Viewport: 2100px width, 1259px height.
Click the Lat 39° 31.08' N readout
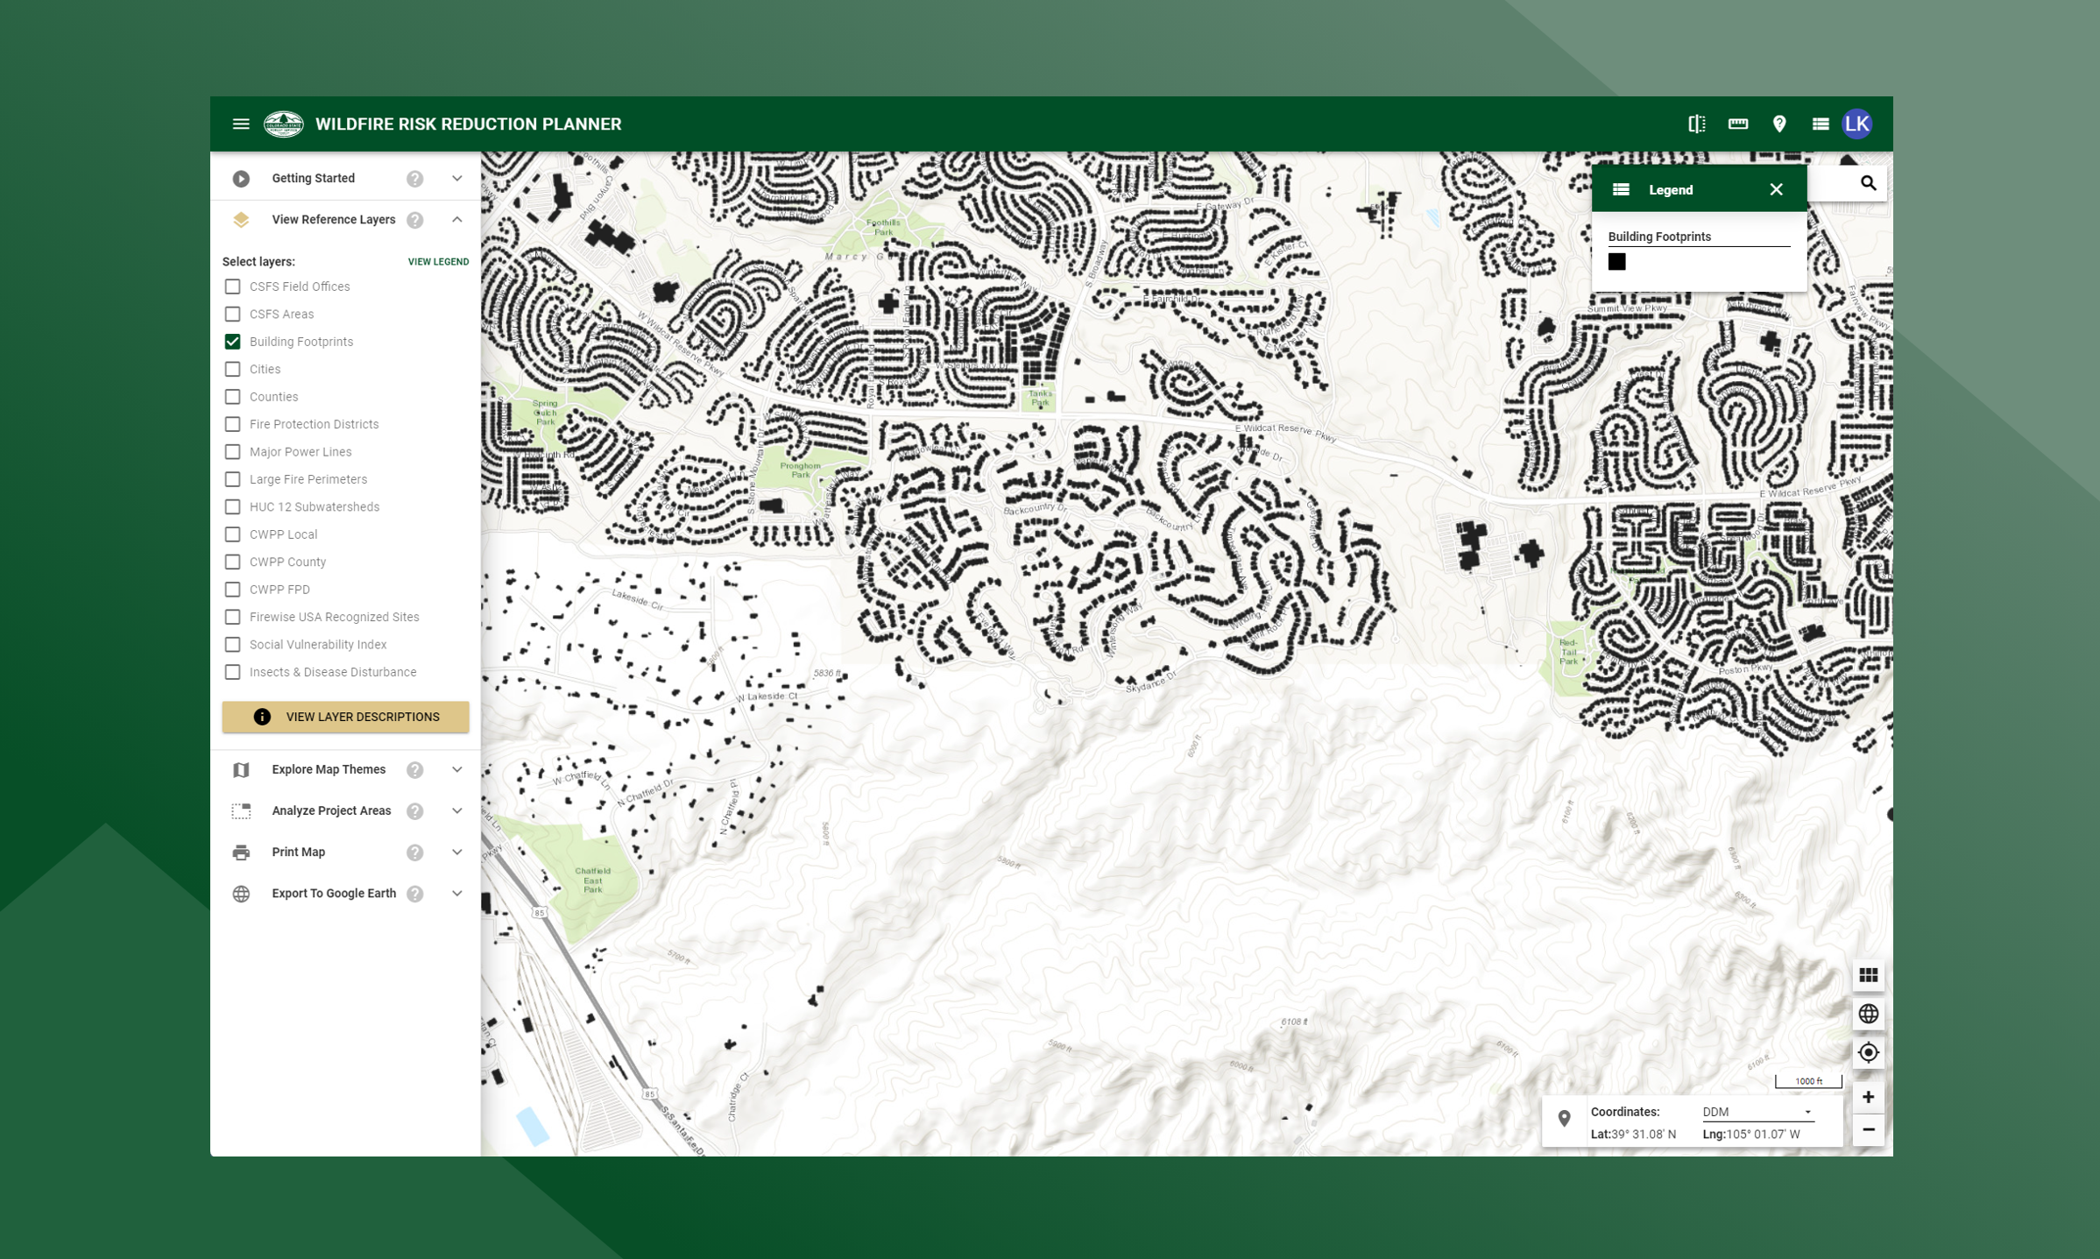click(1633, 1135)
